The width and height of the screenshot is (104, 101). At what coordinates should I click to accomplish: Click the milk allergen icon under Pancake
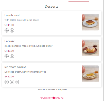(x=7, y=56)
